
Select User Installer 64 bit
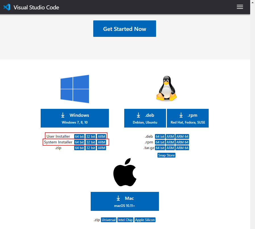tap(79, 136)
